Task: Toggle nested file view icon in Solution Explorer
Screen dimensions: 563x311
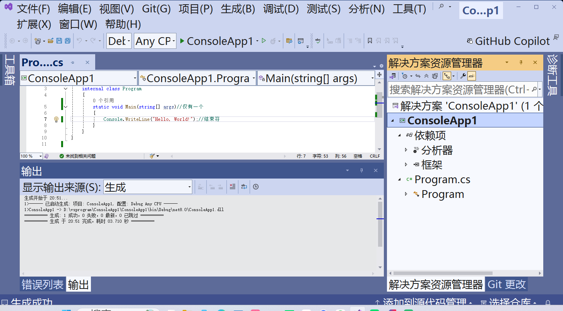Action: click(x=447, y=76)
